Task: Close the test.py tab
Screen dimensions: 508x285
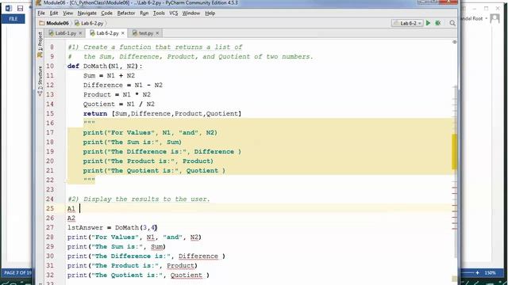Action: click(157, 33)
